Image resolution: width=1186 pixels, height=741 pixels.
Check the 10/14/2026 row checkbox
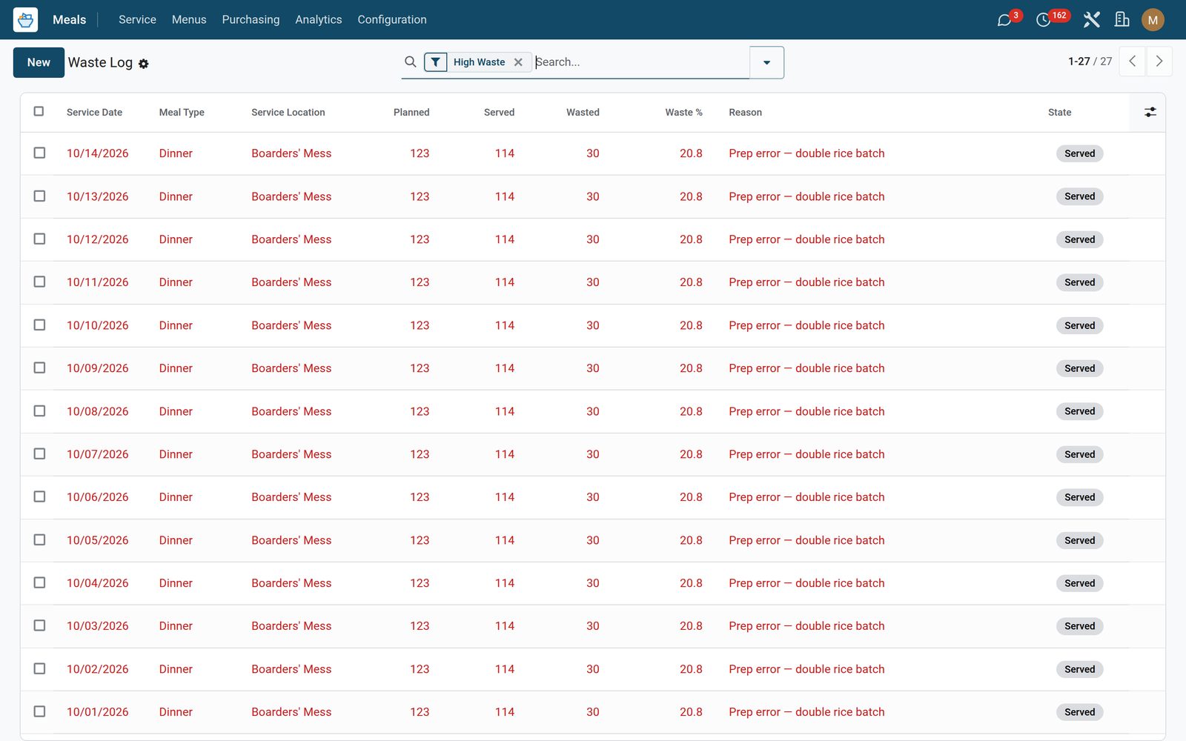pyautogui.click(x=39, y=153)
